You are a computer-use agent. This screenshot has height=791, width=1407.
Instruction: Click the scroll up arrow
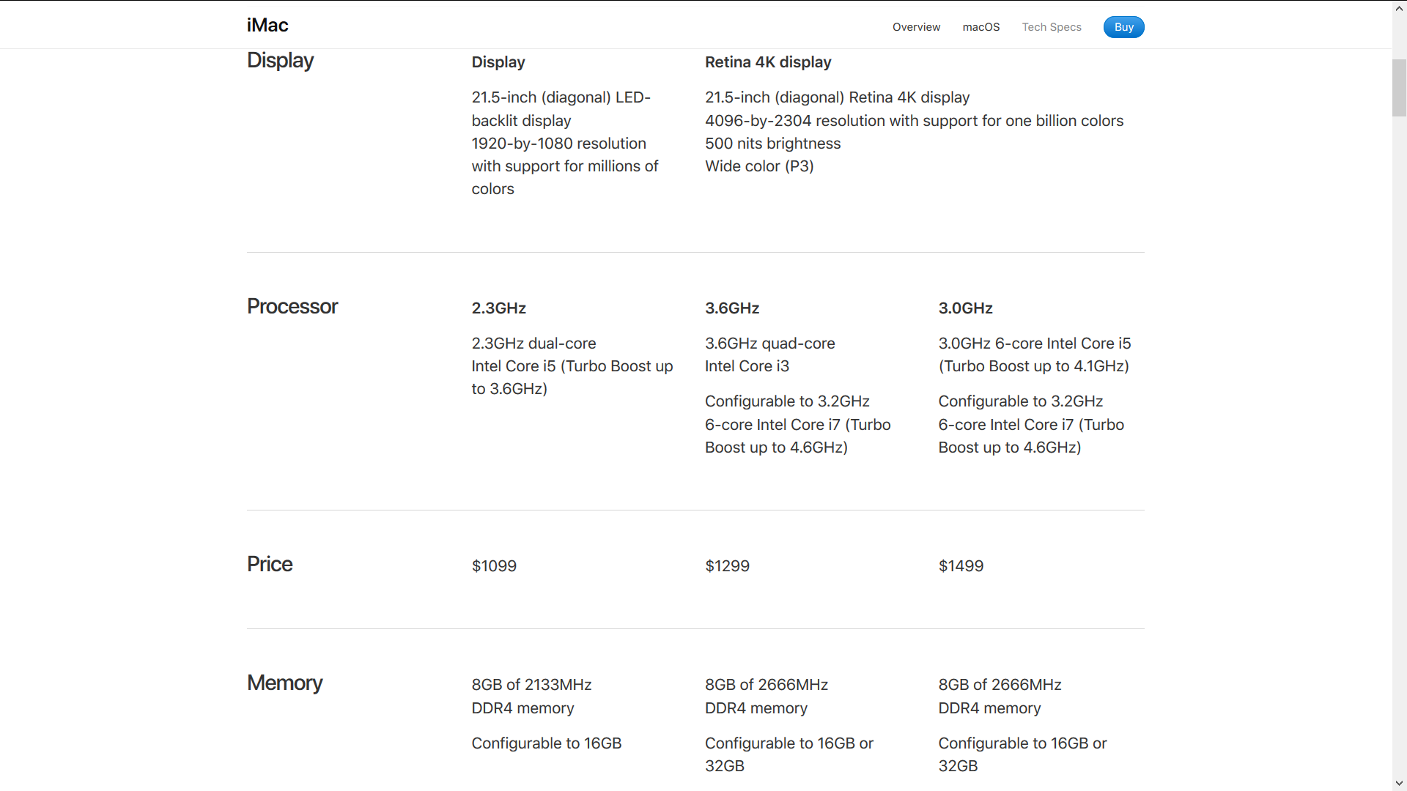(x=1399, y=7)
